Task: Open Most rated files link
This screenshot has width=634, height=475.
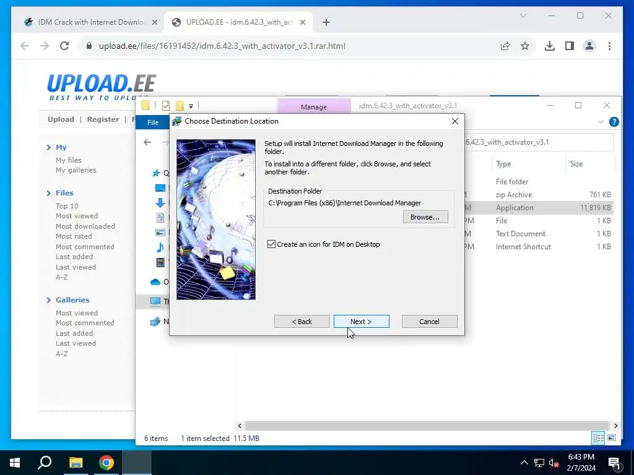Action: tap(74, 236)
